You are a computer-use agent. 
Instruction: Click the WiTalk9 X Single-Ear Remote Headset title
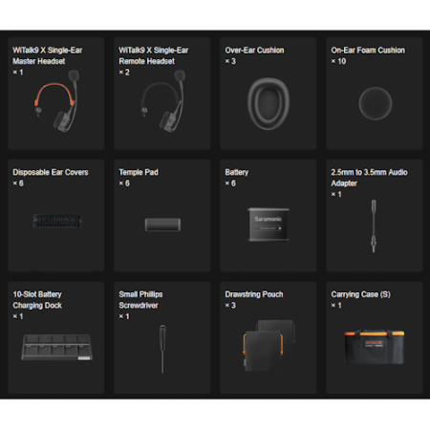[154, 55]
